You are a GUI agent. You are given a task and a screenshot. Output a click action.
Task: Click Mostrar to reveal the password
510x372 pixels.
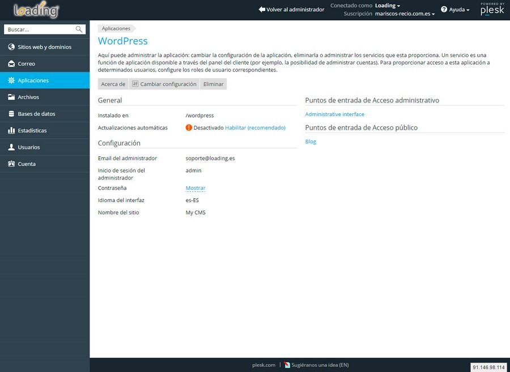tap(195, 188)
